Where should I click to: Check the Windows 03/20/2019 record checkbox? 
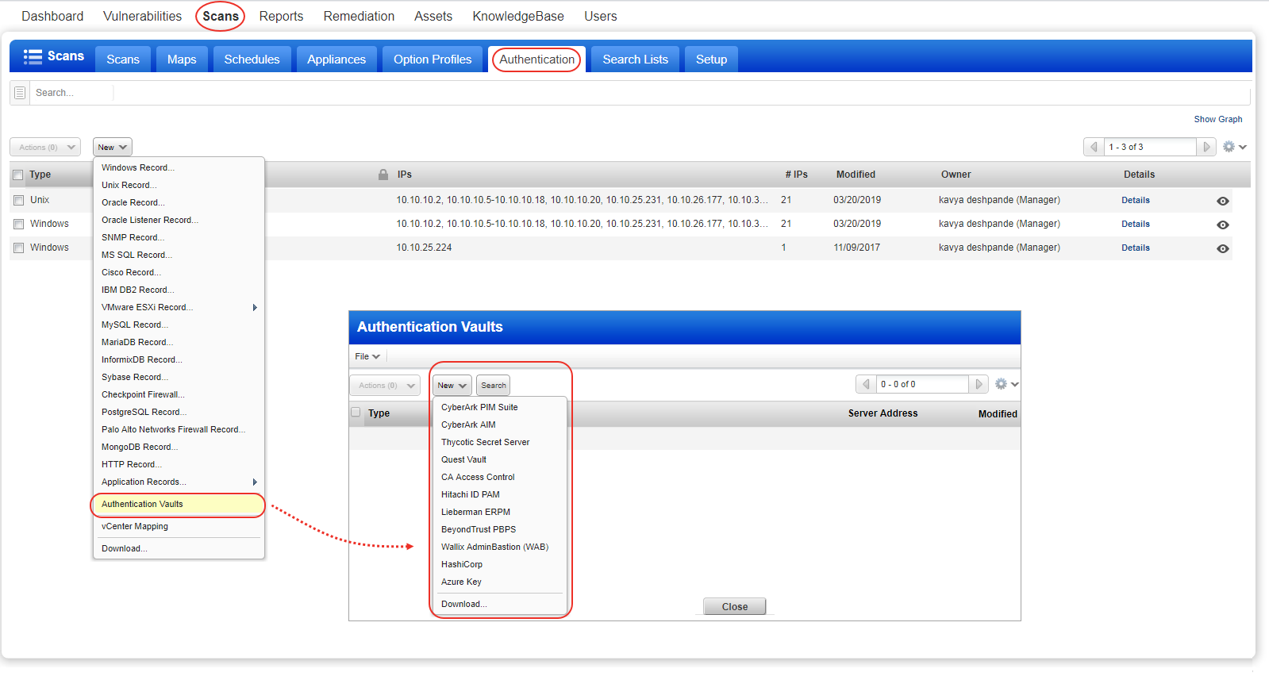(18, 224)
